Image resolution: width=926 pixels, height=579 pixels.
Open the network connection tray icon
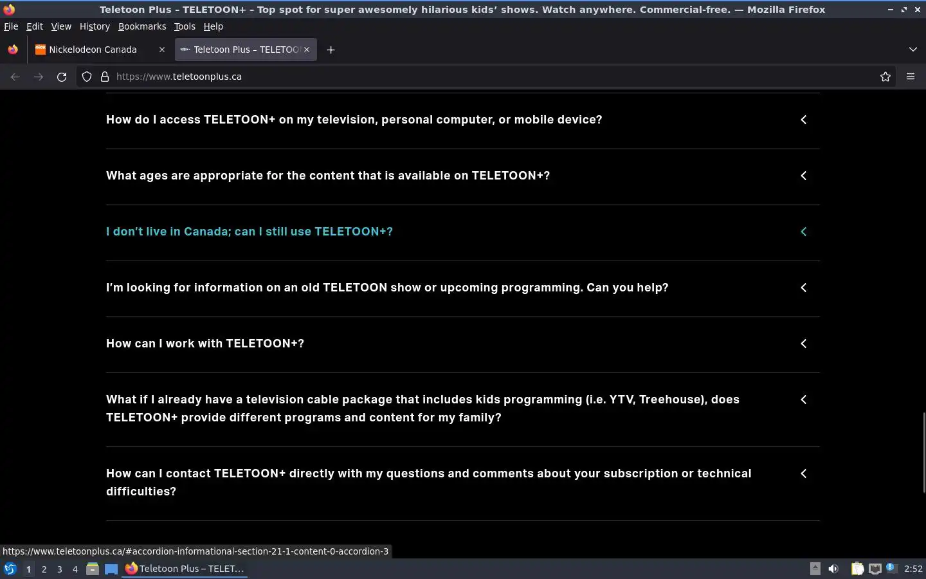[x=875, y=569]
